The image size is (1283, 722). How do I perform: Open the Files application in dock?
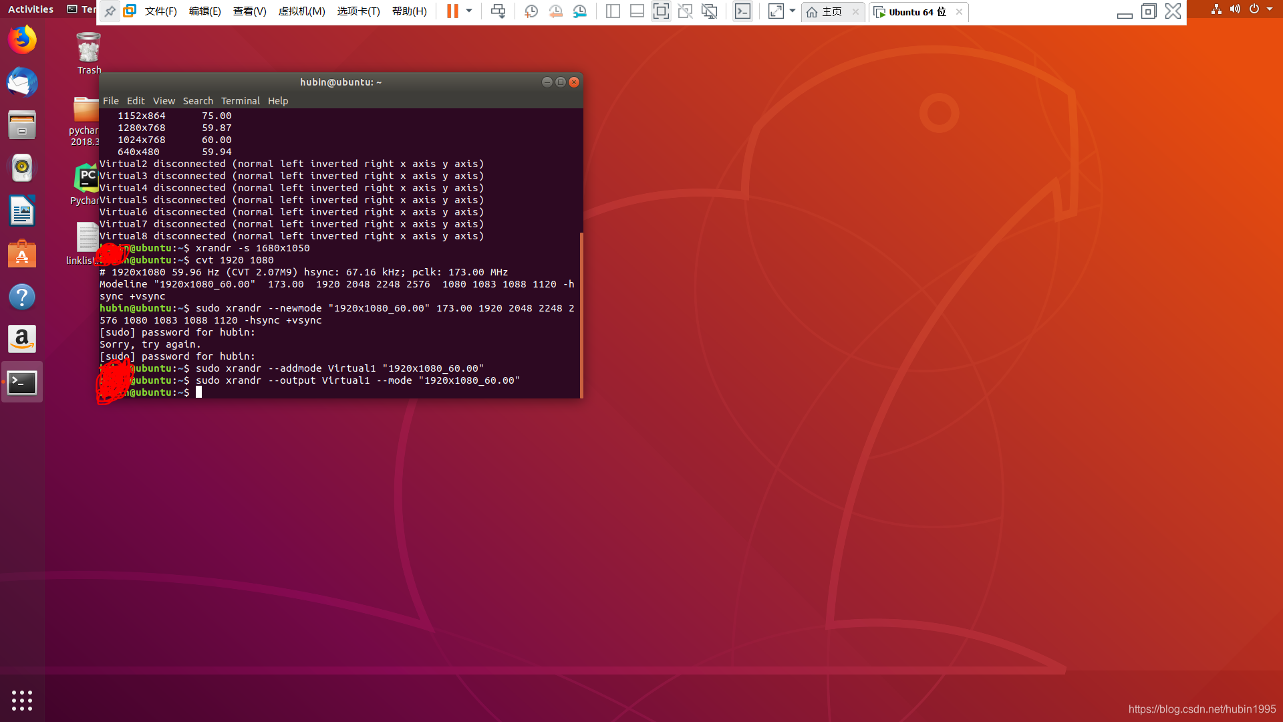click(22, 125)
